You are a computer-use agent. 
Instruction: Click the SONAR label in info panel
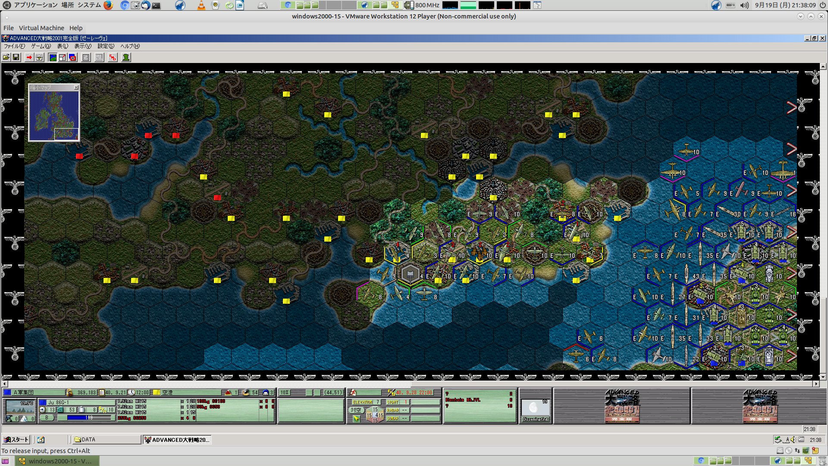[x=393, y=419]
